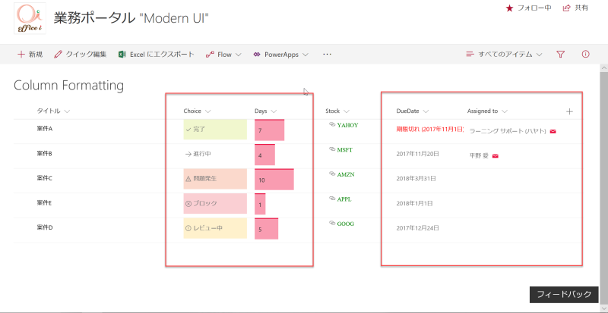This screenshot has height=313, width=608.
Task: Click フォロー中 following text
Action: tap(534, 8)
